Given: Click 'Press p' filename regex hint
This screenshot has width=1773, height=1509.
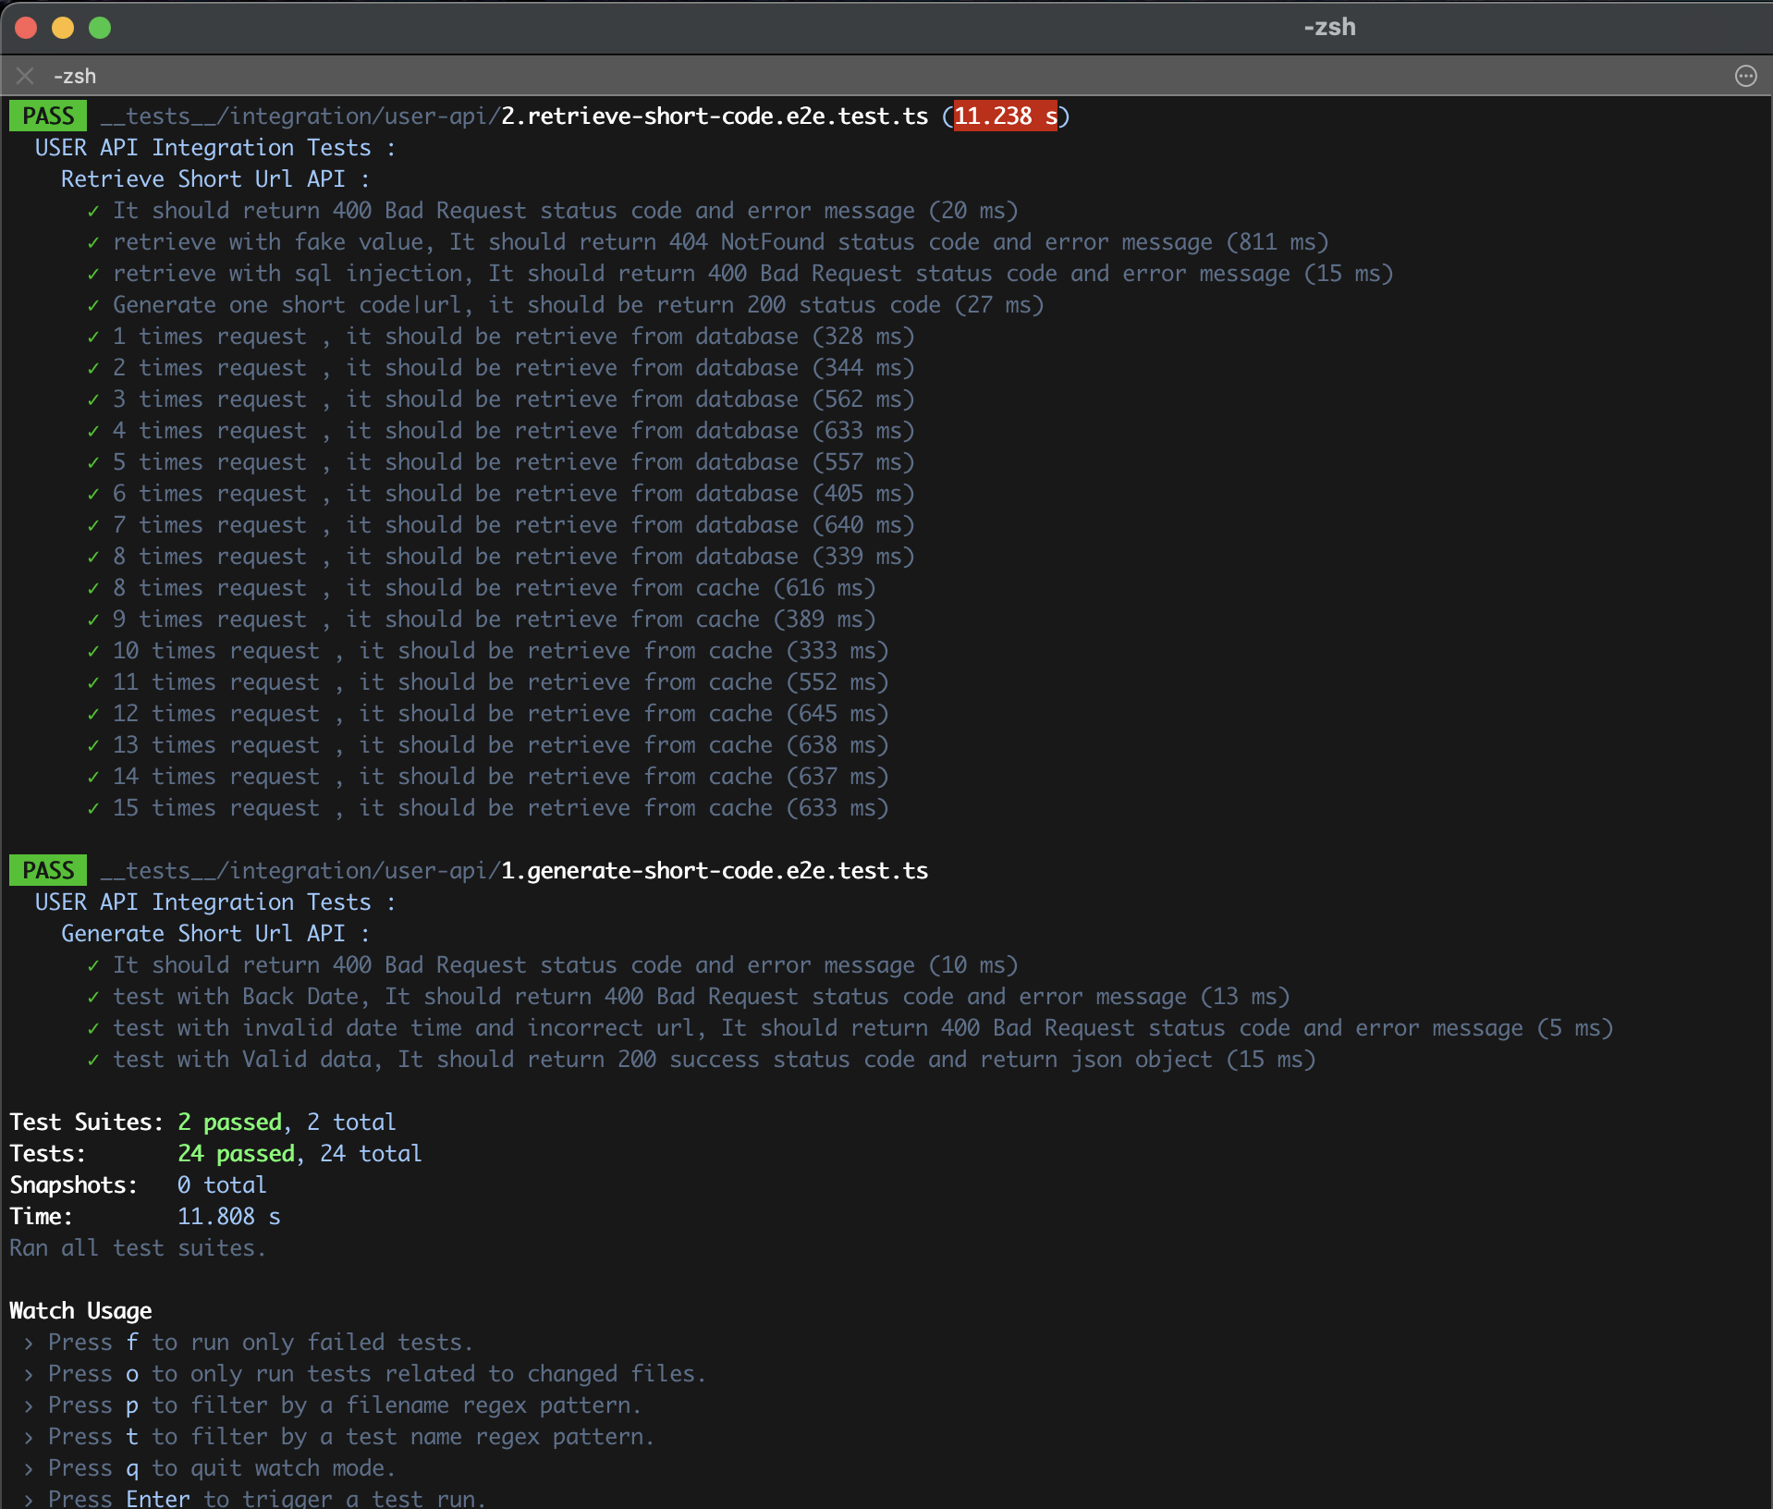Looking at the screenshot, I should click(333, 1405).
